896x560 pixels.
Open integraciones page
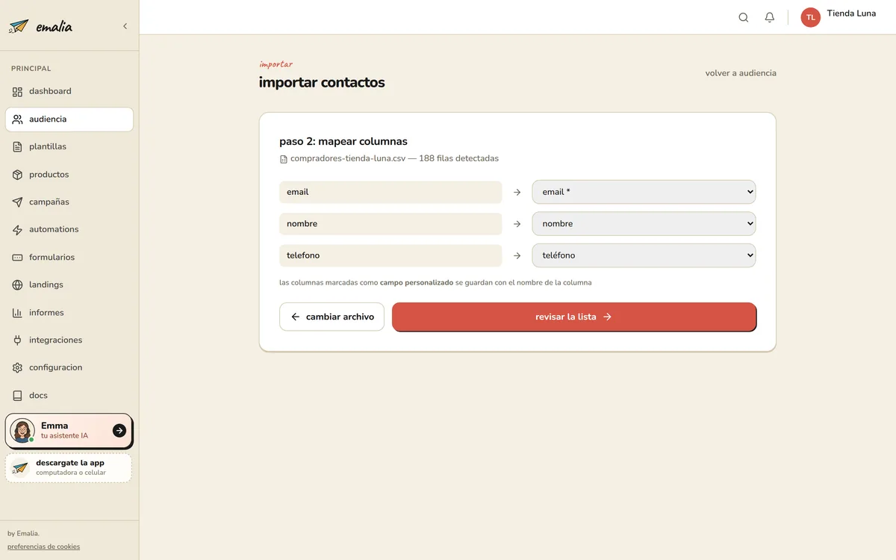tap(69, 340)
